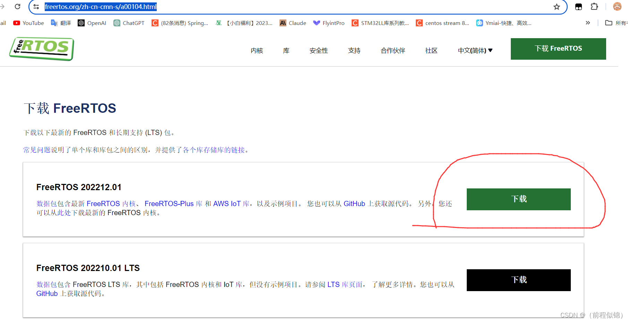Open the YouTube bookmark

[28, 23]
